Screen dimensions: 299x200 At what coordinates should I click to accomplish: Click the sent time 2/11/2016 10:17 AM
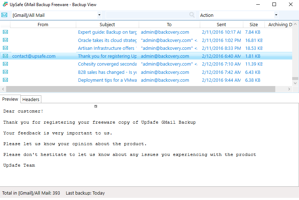pyautogui.click(x=221, y=32)
